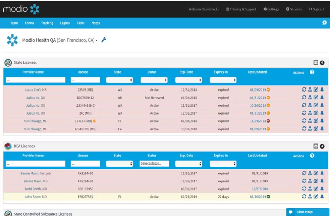Click Provider Name filter field in State Licenses

point(36,80)
